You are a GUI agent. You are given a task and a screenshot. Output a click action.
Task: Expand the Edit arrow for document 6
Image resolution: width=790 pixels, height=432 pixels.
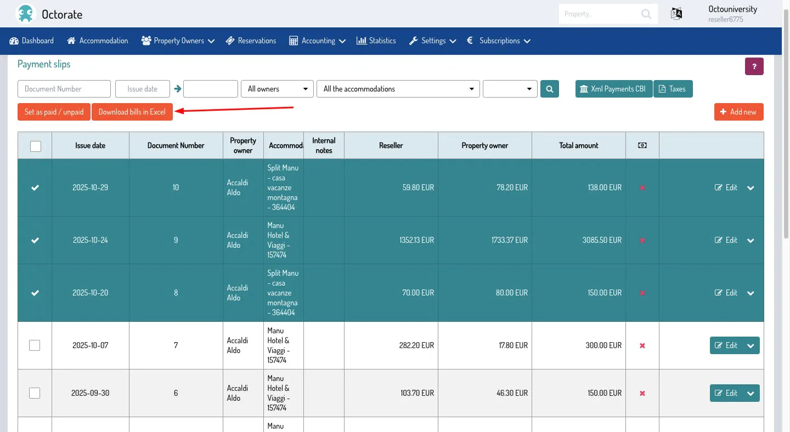click(751, 393)
